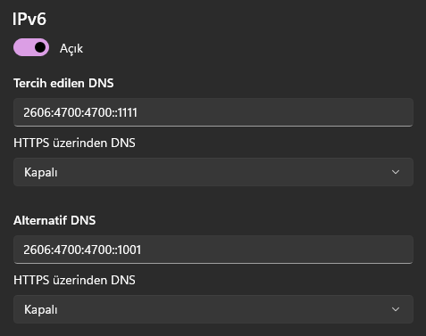Click the Açık label beside the toggle
Viewport: 426px width, 336px height.
pyautogui.click(x=71, y=48)
